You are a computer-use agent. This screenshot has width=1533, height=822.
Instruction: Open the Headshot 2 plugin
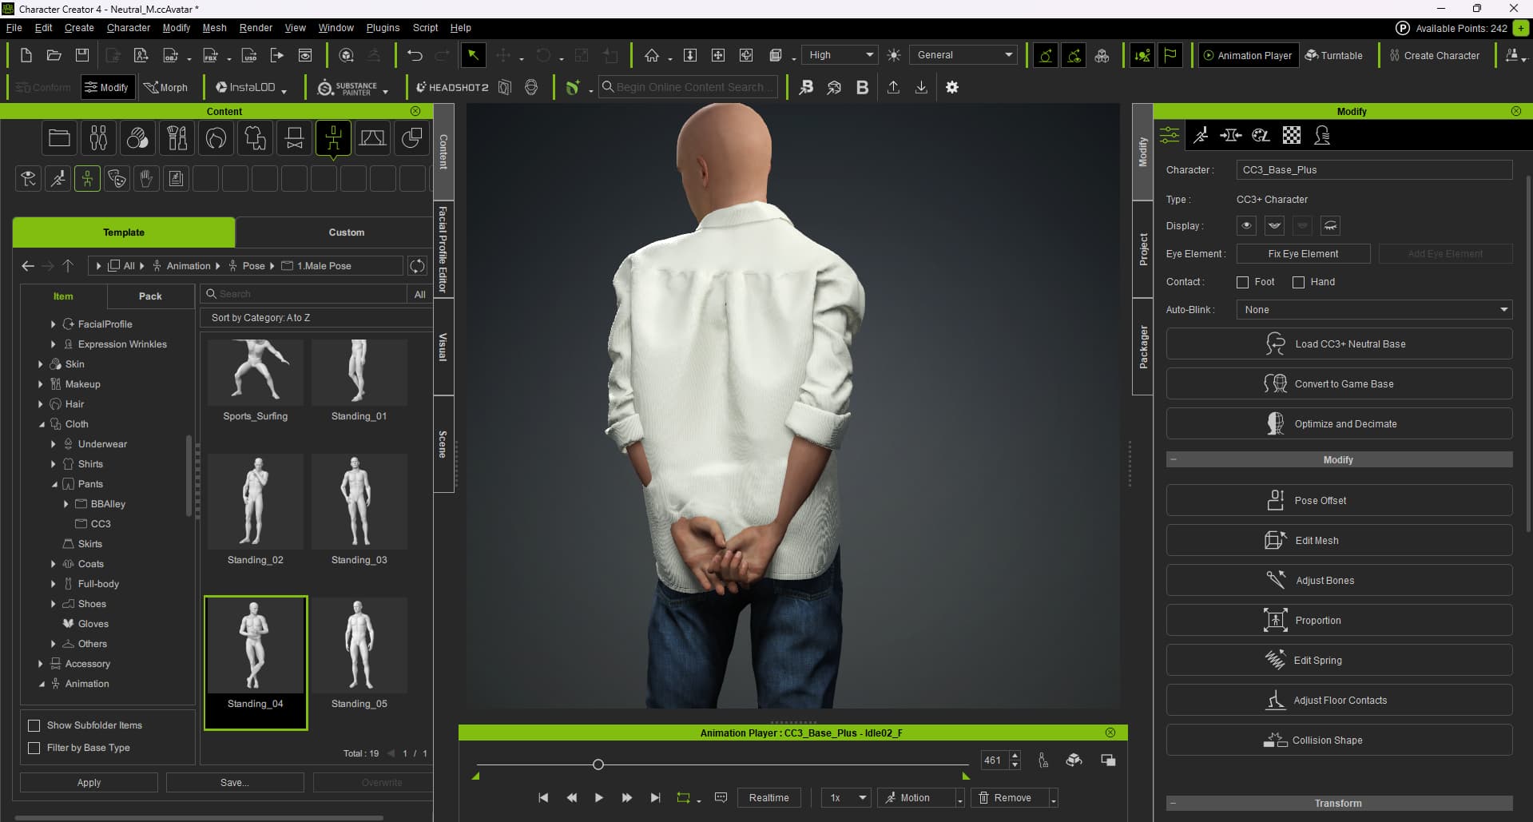coord(451,87)
